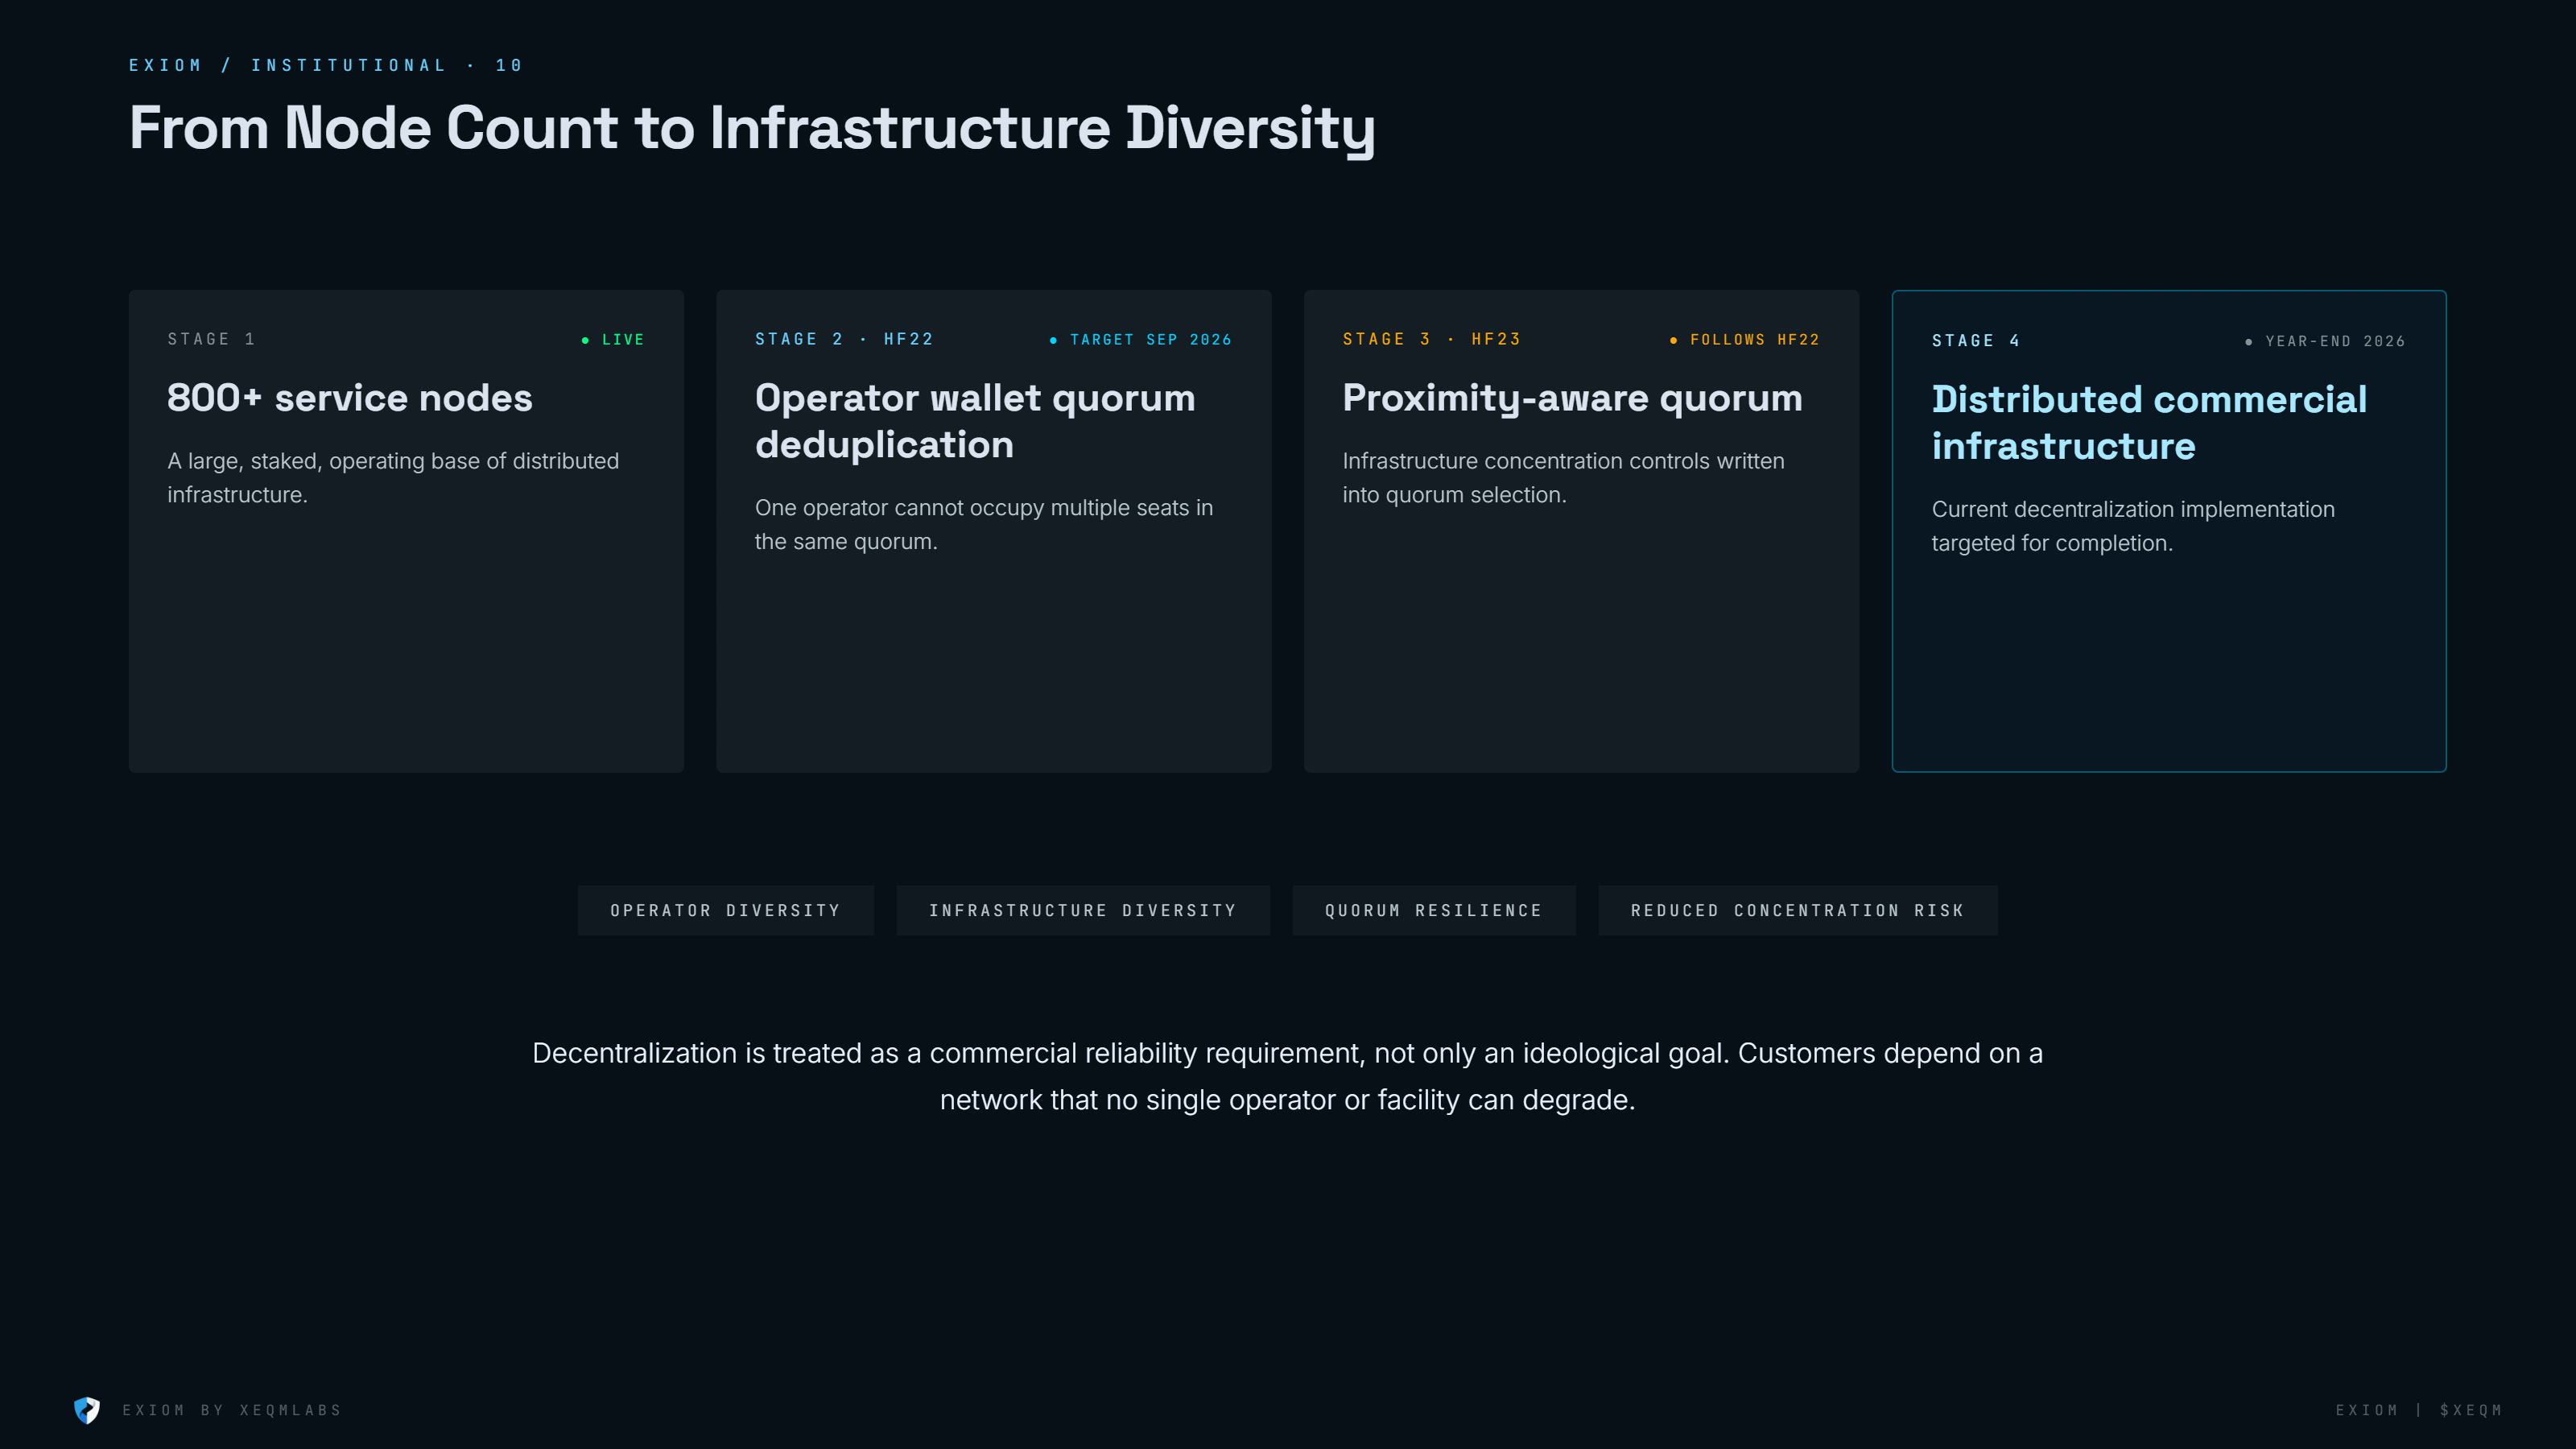Viewport: 2576px width, 1449px height.
Task: Click the '800+ service nodes' heading
Action: click(350, 397)
